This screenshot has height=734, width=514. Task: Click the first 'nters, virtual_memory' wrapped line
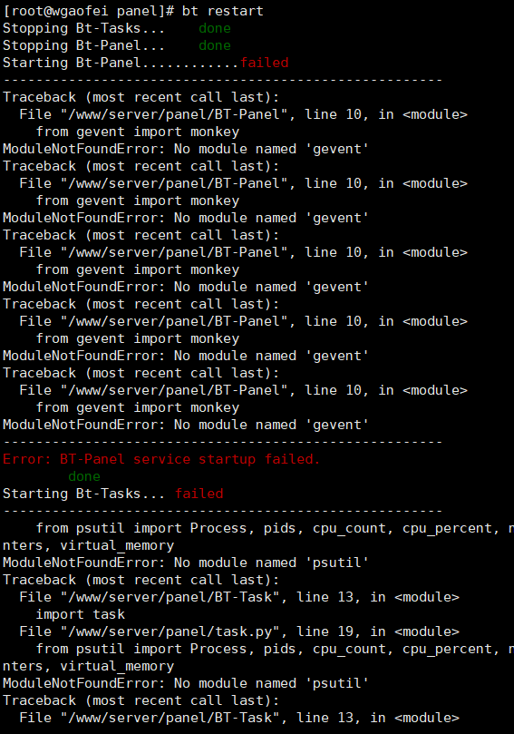tap(89, 545)
